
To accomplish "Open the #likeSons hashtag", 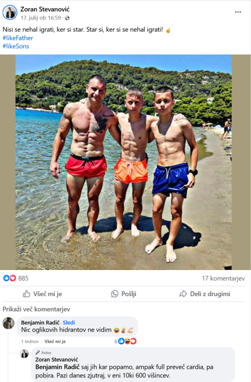I will [16, 46].
